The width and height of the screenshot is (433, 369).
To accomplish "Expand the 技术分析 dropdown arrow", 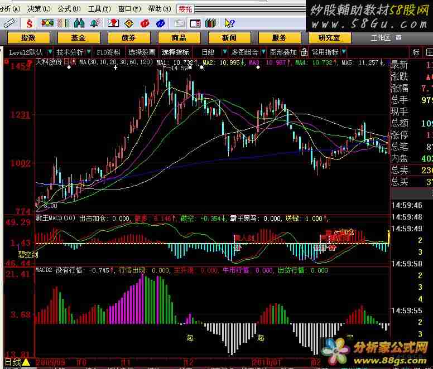I will point(89,52).
